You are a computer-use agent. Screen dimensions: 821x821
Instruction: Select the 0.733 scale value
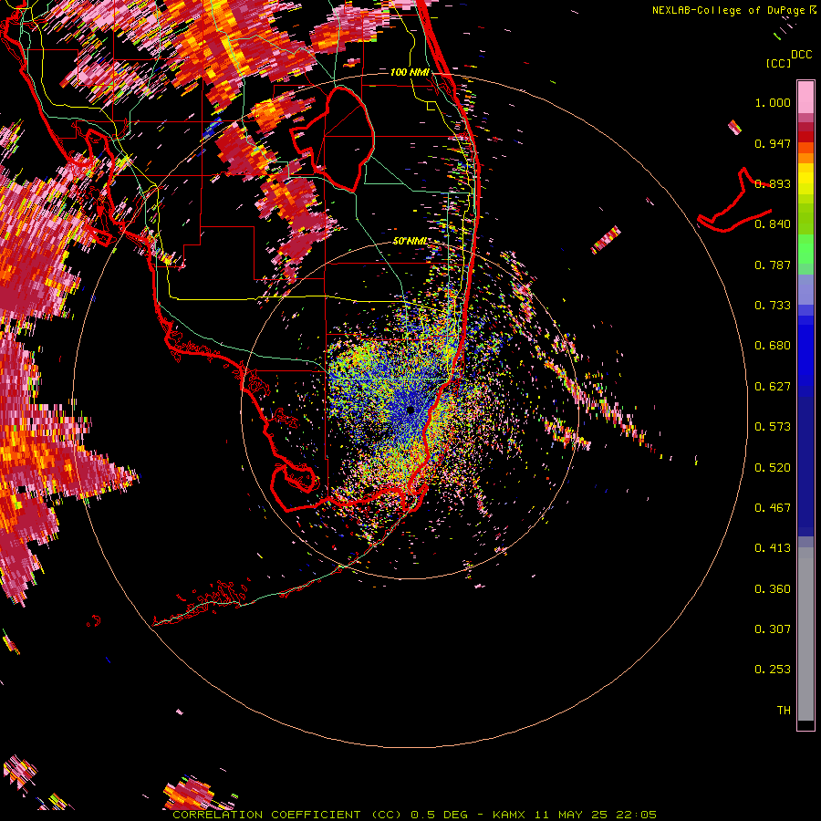(773, 306)
